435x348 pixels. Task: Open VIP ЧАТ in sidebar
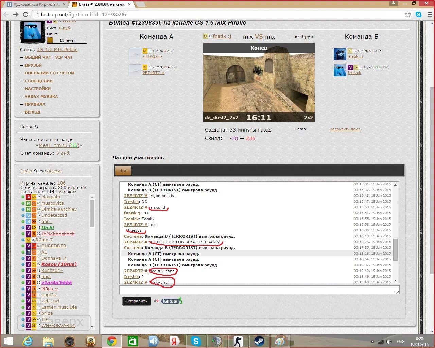tap(64, 57)
